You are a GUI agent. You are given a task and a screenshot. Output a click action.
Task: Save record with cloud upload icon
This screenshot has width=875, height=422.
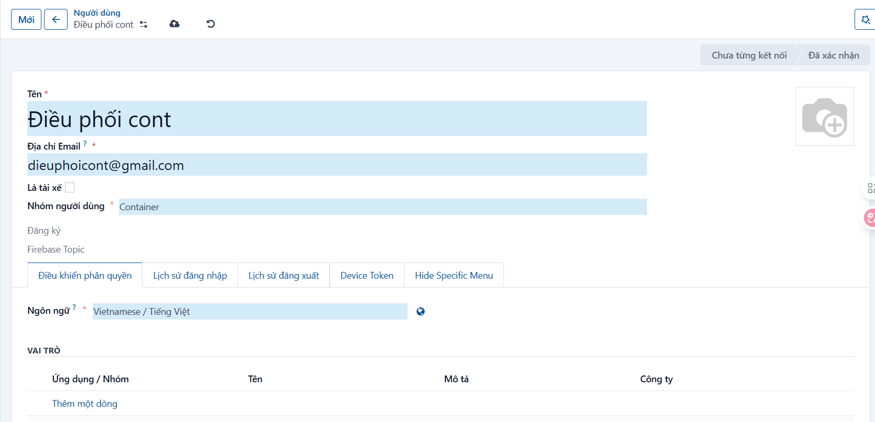pos(174,24)
